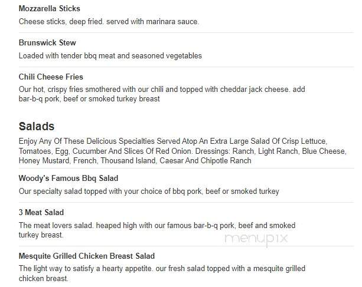Click the 'Tomatoes, Egg, Cucumber' line
Viewport: 362px width, 287px height.
pos(182,151)
